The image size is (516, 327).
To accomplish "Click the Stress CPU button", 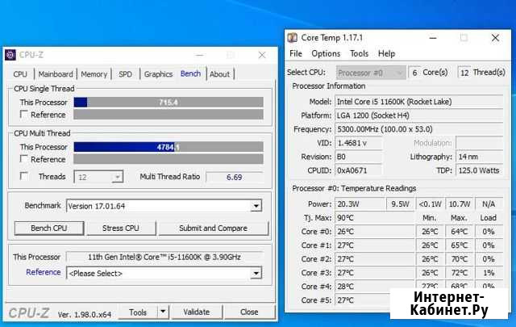I will click(x=121, y=228).
